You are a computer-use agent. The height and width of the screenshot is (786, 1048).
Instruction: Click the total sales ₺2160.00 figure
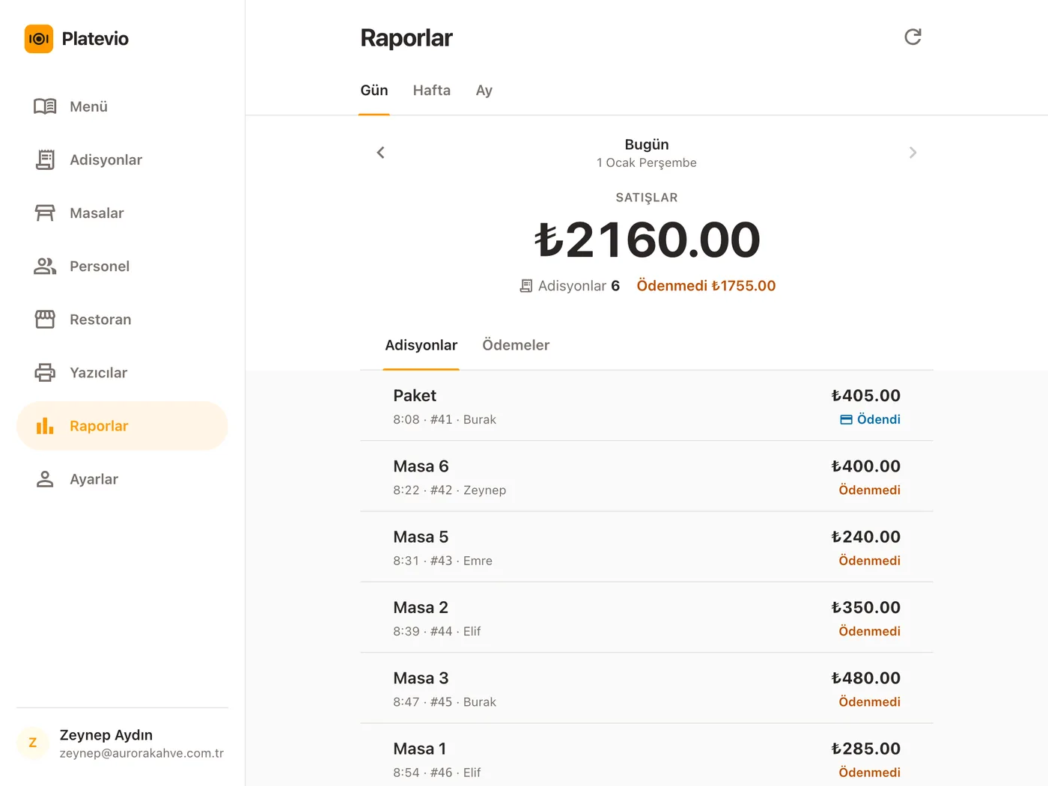coord(647,240)
